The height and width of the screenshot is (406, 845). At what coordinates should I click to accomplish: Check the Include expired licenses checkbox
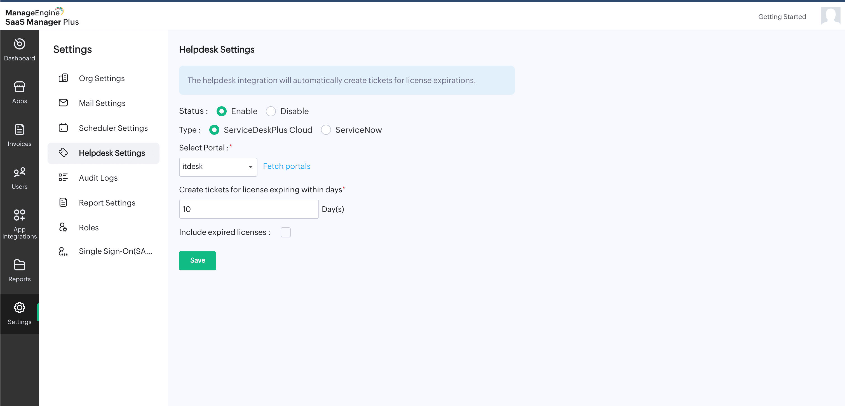(285, 232)
